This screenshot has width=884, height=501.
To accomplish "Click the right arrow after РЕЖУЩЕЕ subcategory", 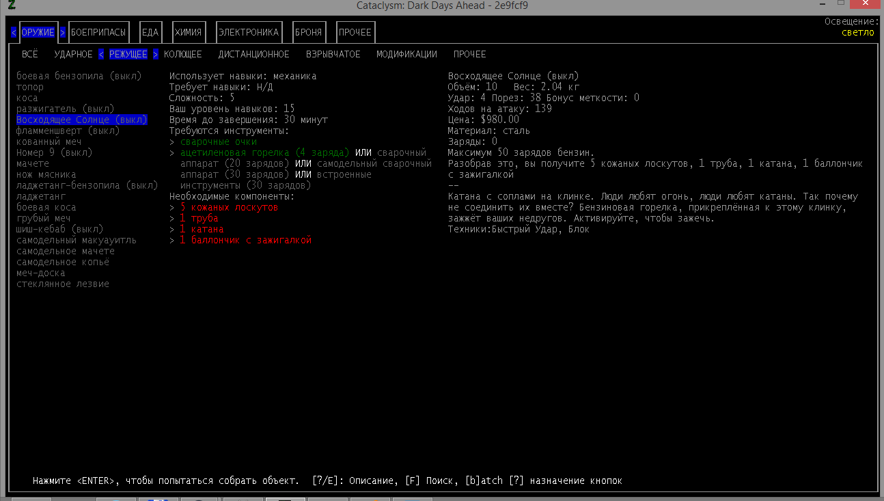I will pos(156,54).
